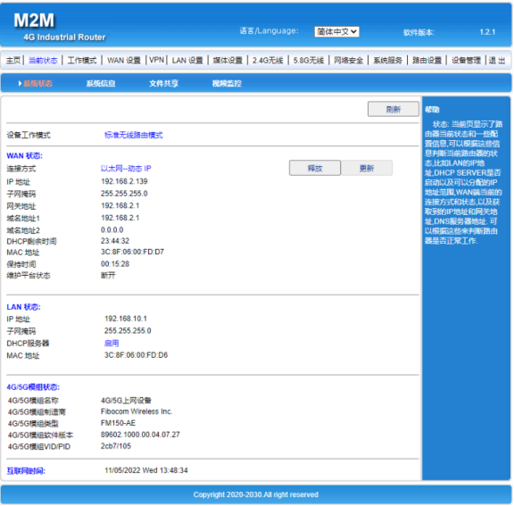Click the LAN 状态 section heading

pos(23,307)
